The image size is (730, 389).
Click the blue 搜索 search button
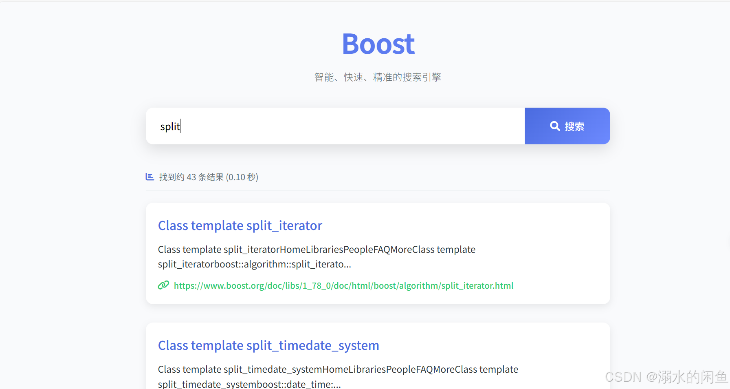point(567,126)
